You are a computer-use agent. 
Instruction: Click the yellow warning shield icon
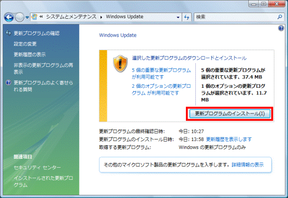[120, 63]
